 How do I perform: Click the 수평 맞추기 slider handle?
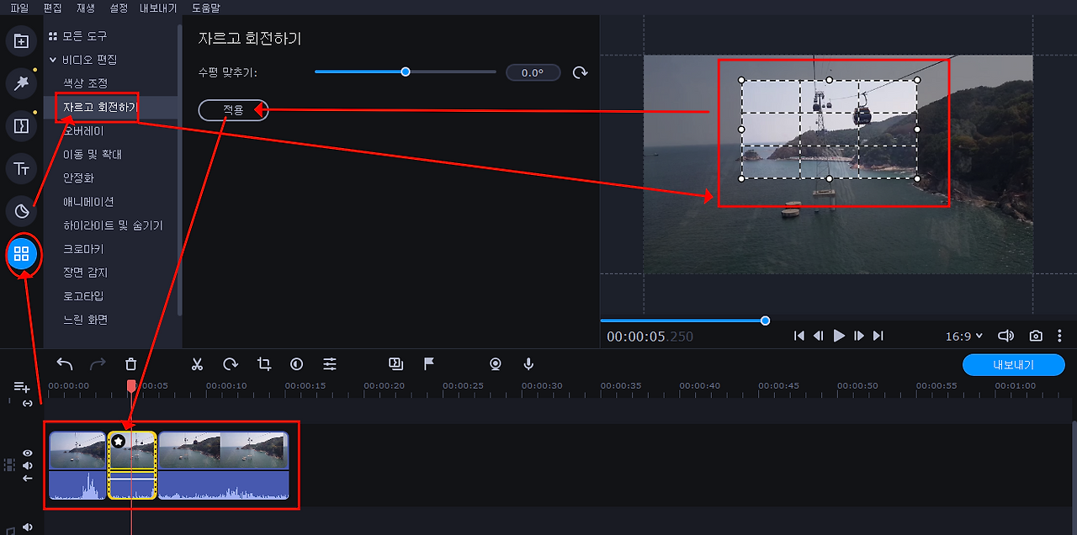pyautogui.click(x=406, y=72)
